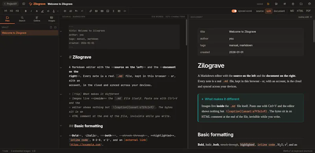Insert inline code formatting
The image size is (315, 153).
click(x=48, y=11)
